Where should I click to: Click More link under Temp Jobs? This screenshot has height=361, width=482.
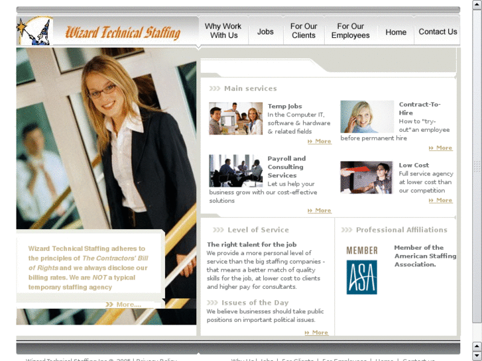tap(320, 141)
